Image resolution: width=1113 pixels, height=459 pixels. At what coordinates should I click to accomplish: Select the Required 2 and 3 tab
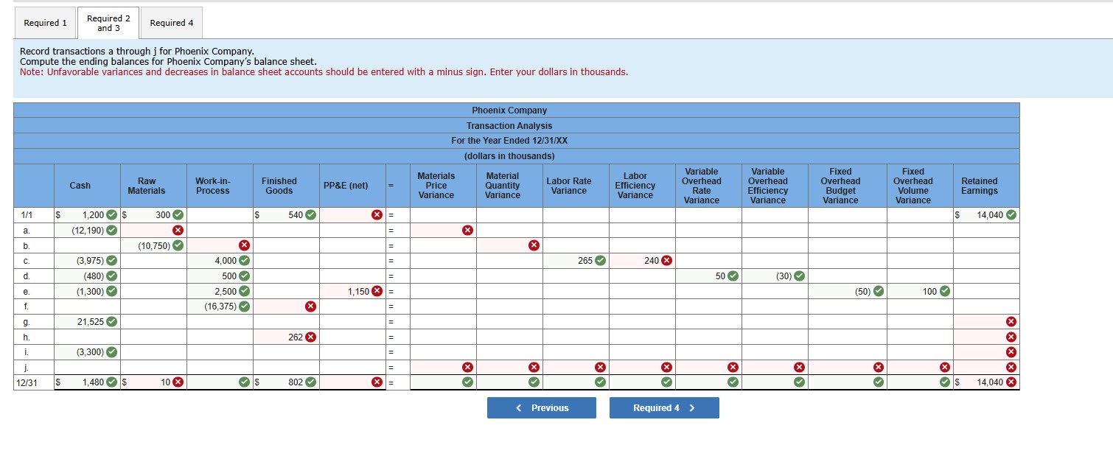108,22
